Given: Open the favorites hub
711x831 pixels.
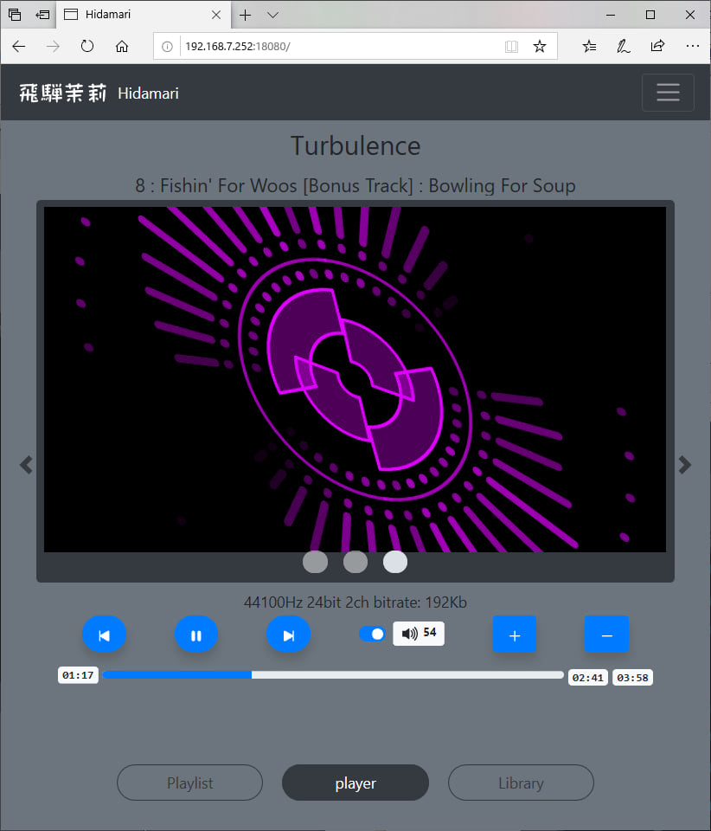Looking at the screenshot, I should 589,47.
